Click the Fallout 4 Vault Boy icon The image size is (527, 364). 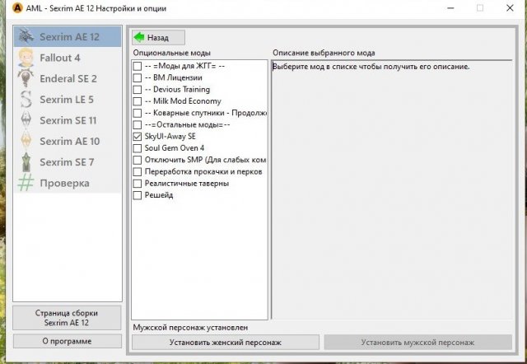point(26,58)
